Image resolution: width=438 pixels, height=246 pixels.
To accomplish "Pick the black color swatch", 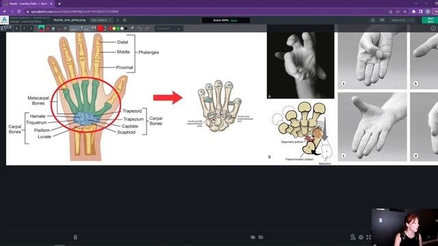I will 126,29.
